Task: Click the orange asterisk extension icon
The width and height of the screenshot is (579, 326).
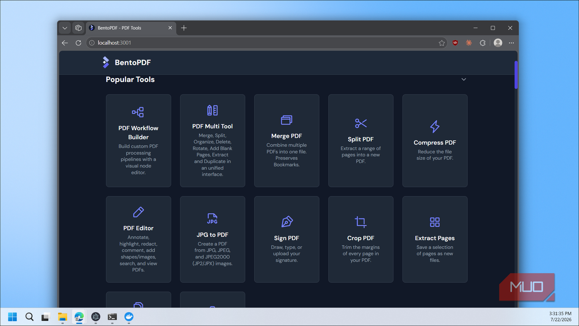Action: (469, 43)
